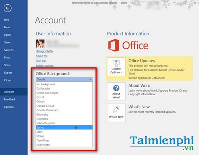Image resolution: width=199 pixels, height=155 pixels.
Task: Pick Straws background option
Action: coord(64,136)
